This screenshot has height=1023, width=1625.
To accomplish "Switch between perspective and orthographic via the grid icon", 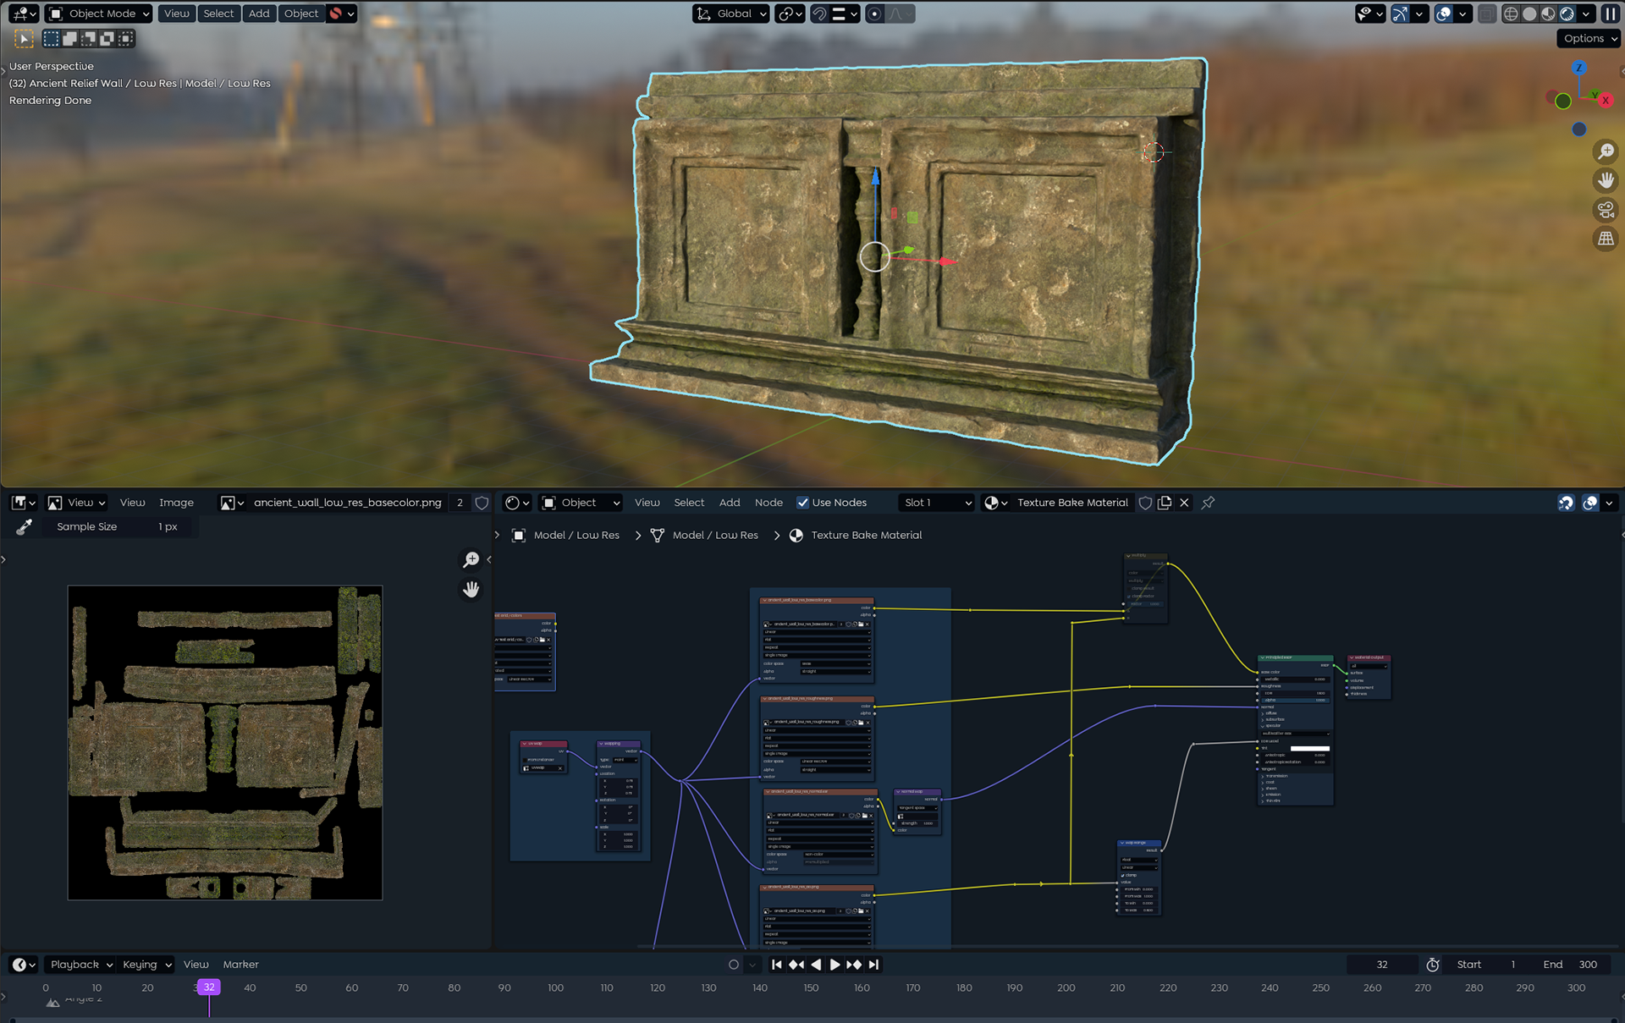I will [x=1606, y=239].
